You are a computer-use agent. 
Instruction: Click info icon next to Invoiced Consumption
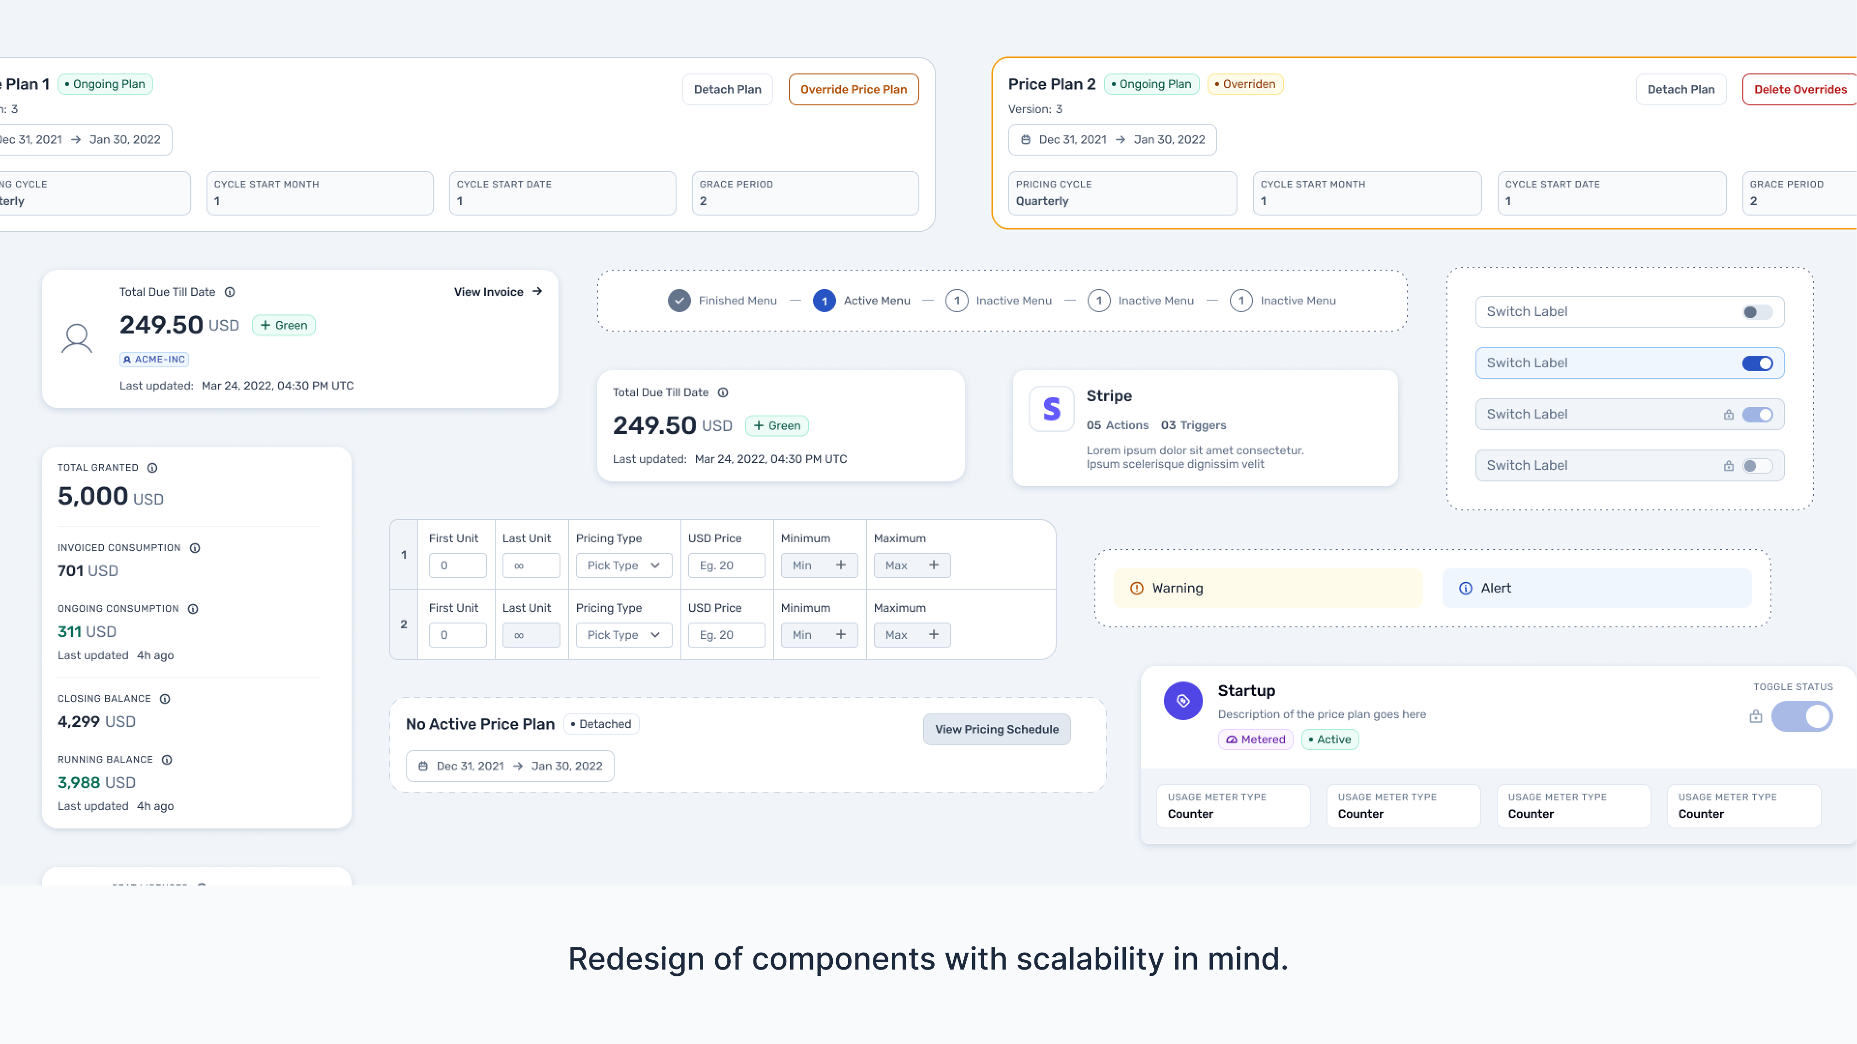tap(194, 548)
